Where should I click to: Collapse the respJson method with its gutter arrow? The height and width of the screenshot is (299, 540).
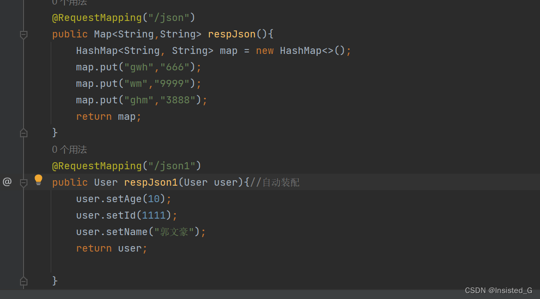point(23,34)
